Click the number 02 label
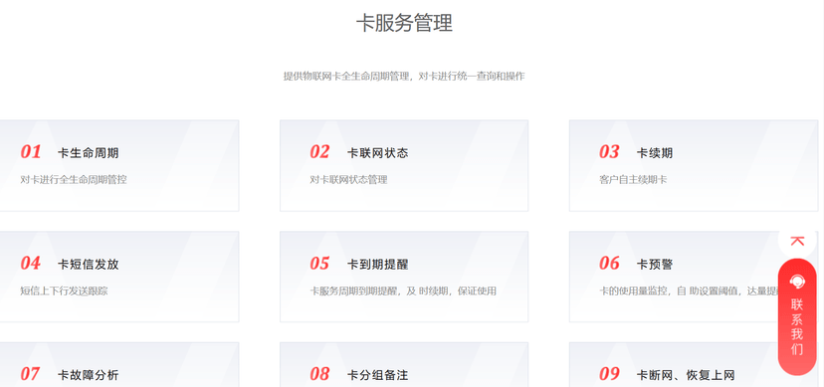Viewport: 824px width, 387px height. coord(319,152)
